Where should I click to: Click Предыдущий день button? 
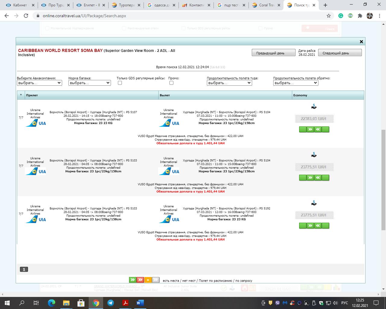[273, 53]
